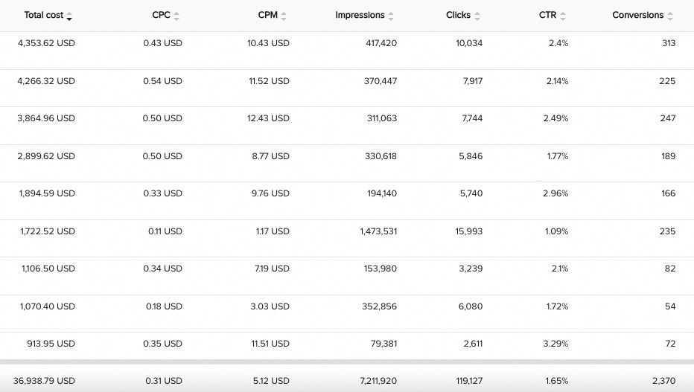
Task: Click the 0.31 USD average CPC total
Action: pos(164,381)
